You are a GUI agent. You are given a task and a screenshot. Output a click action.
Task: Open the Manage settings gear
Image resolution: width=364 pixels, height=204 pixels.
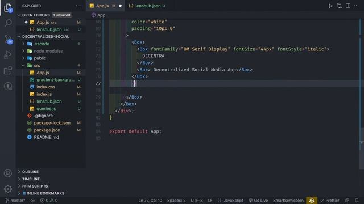click(x=8, y=189)
